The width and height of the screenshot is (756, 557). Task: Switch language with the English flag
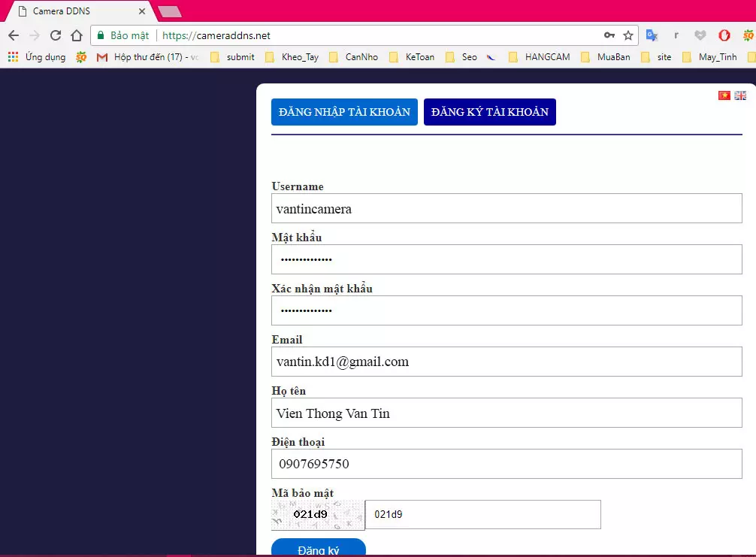[x=740, y=95]
